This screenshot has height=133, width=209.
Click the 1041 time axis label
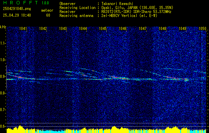click(23, 28)
